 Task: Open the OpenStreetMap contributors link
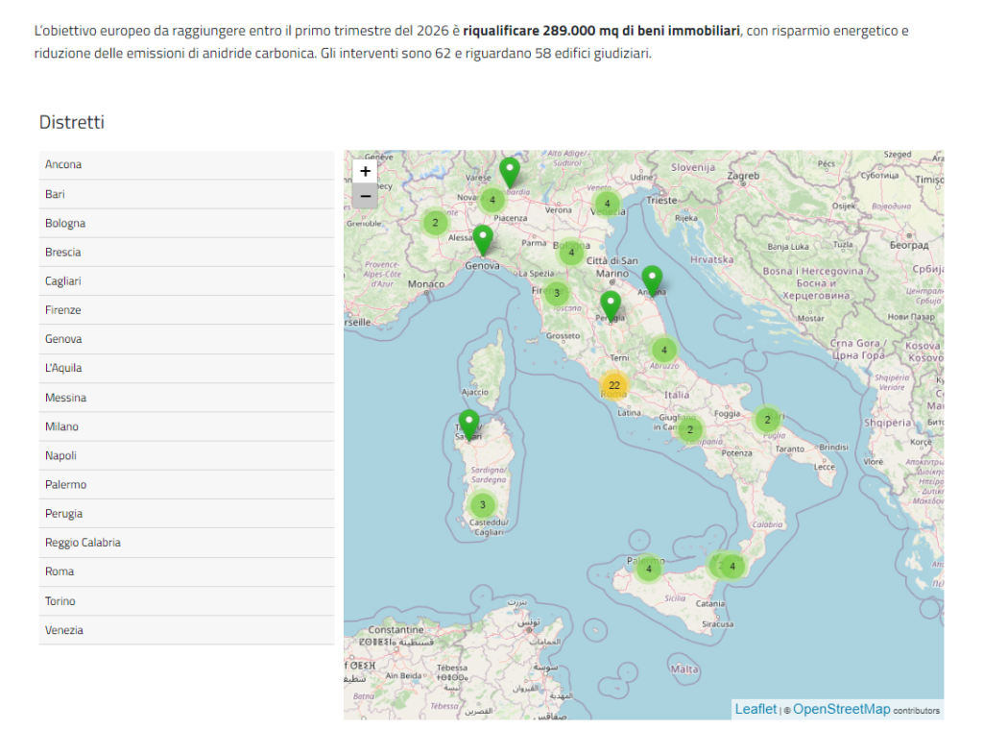click(x=841, y=710)
